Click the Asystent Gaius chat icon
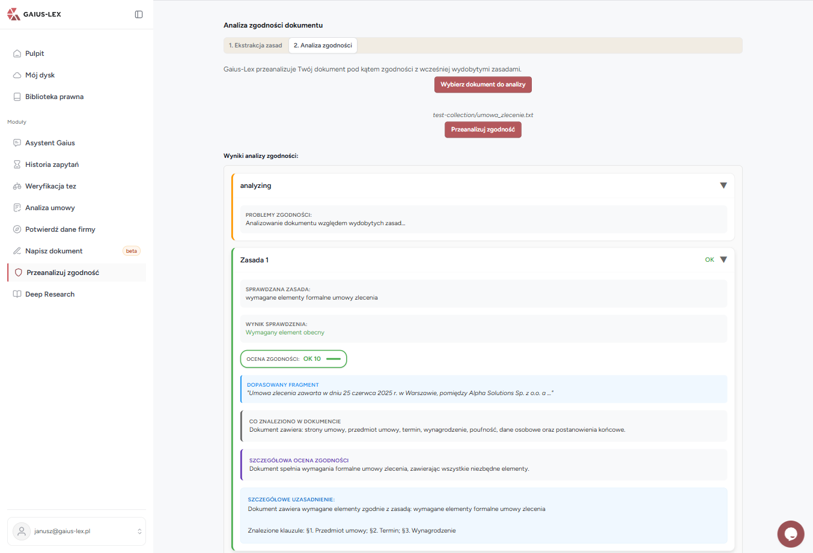813x553 pixels. [17, 143]
